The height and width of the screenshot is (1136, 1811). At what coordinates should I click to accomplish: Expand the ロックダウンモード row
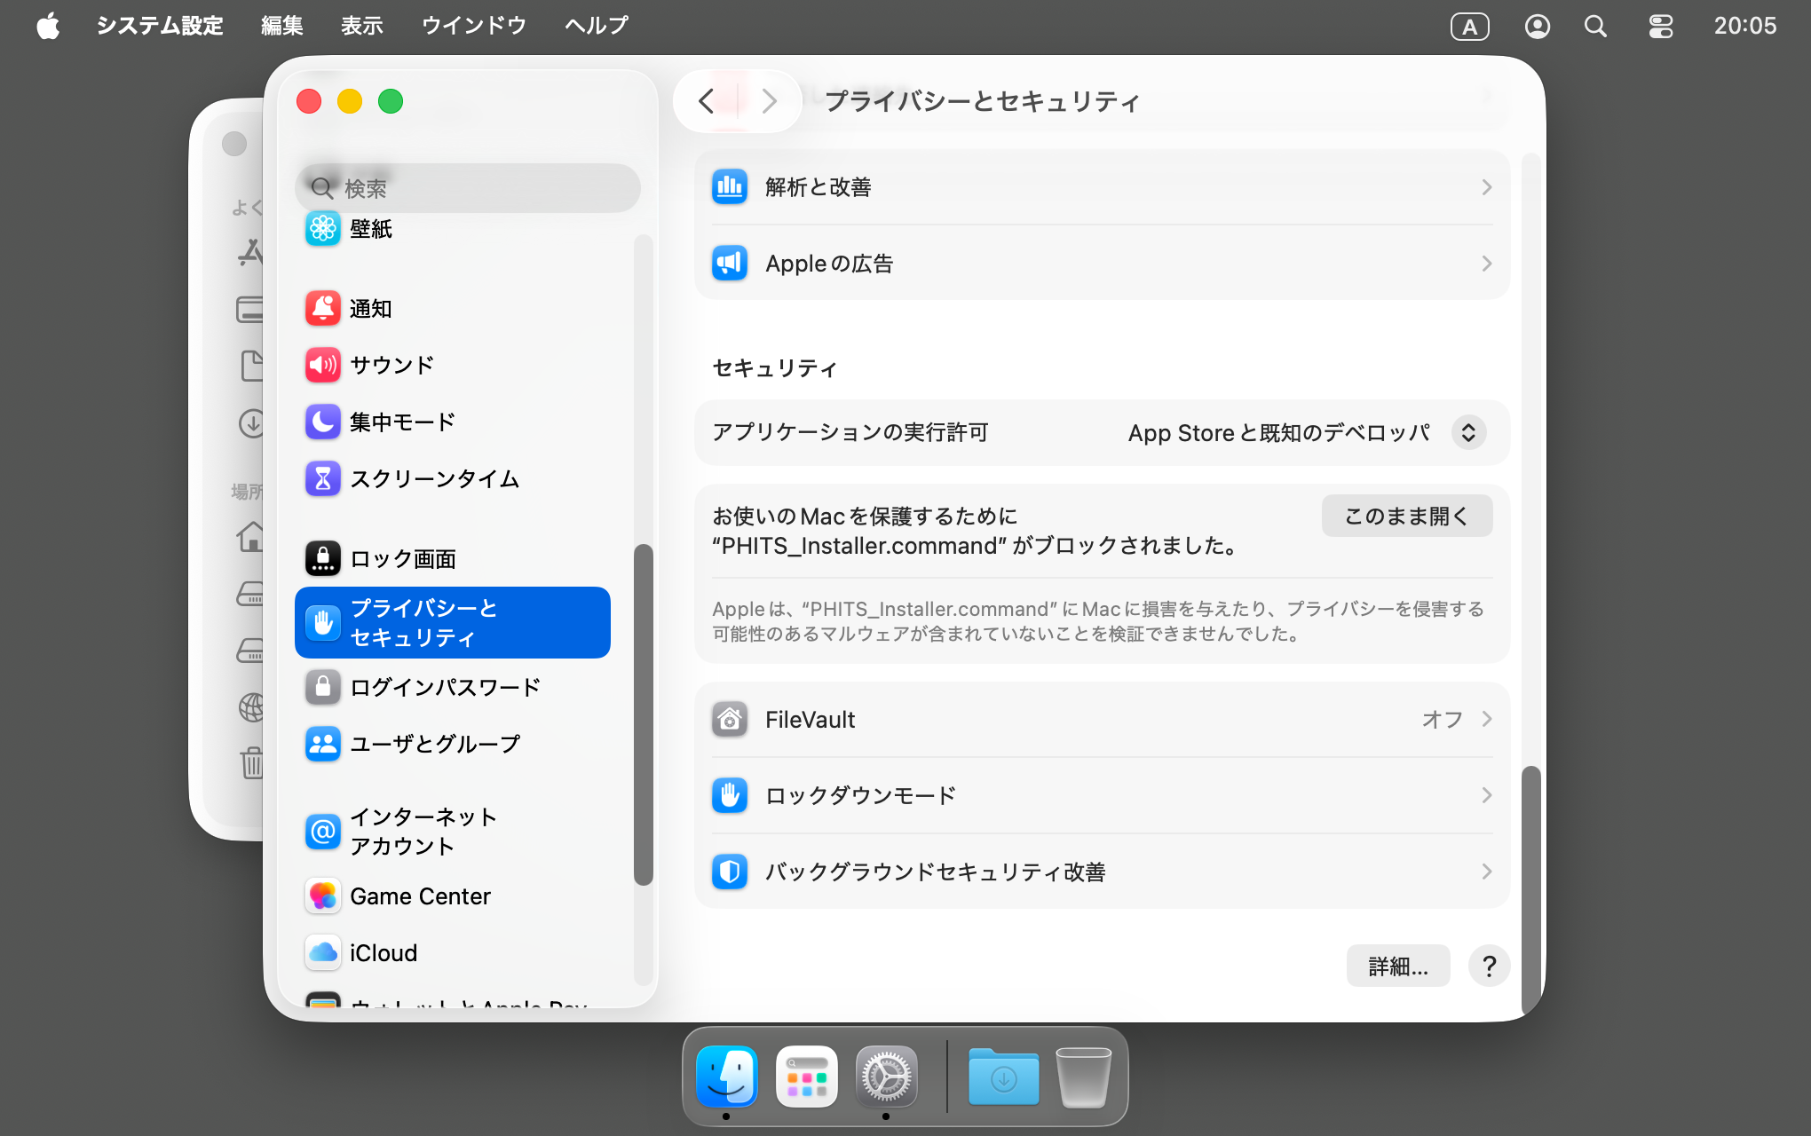tap(1101, 795)
